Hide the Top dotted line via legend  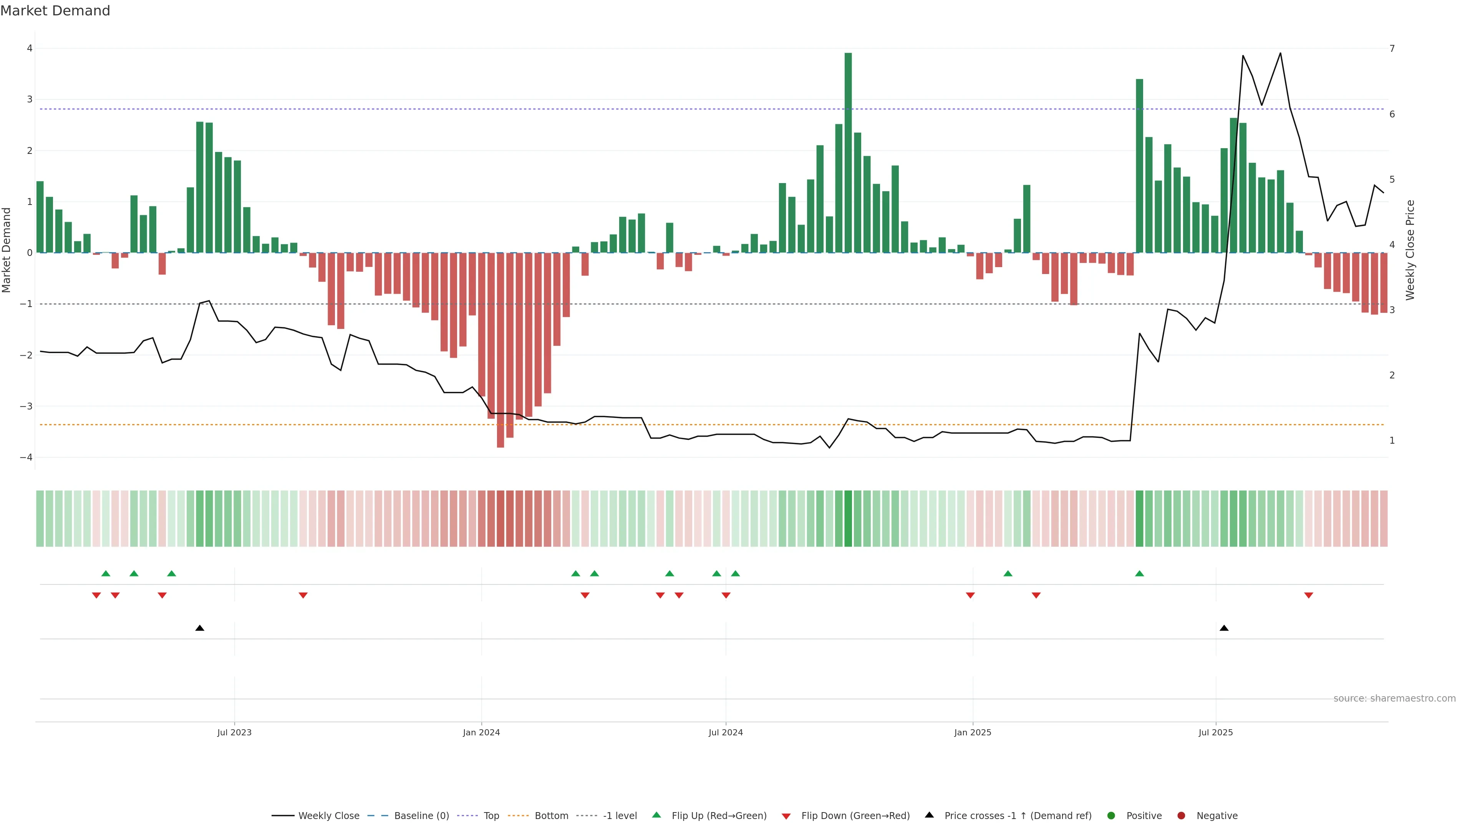tap(491, 816)
